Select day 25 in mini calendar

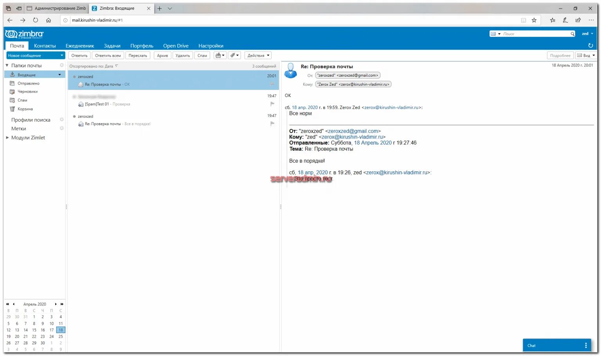coord(61,336)
